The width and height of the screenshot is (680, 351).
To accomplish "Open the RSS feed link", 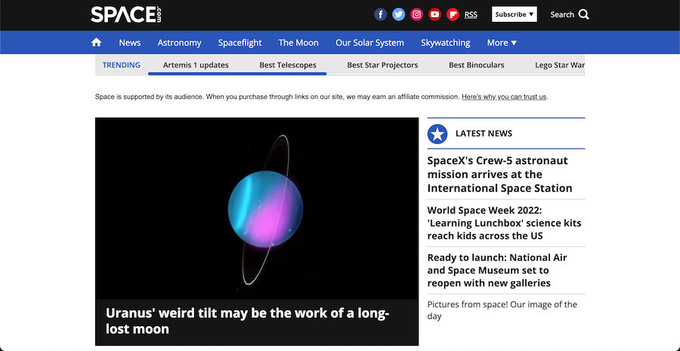I will pos(471,15).
